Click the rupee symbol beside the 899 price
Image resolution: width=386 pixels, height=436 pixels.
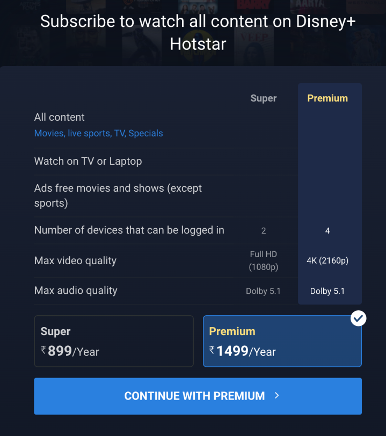click(43, 350)
